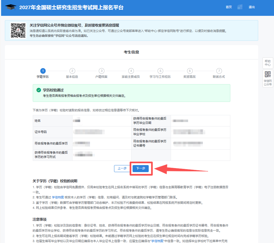Click the 户籍档案 step label
The height and width of the screenshot is (243, 274).
(x=101, y=77)
